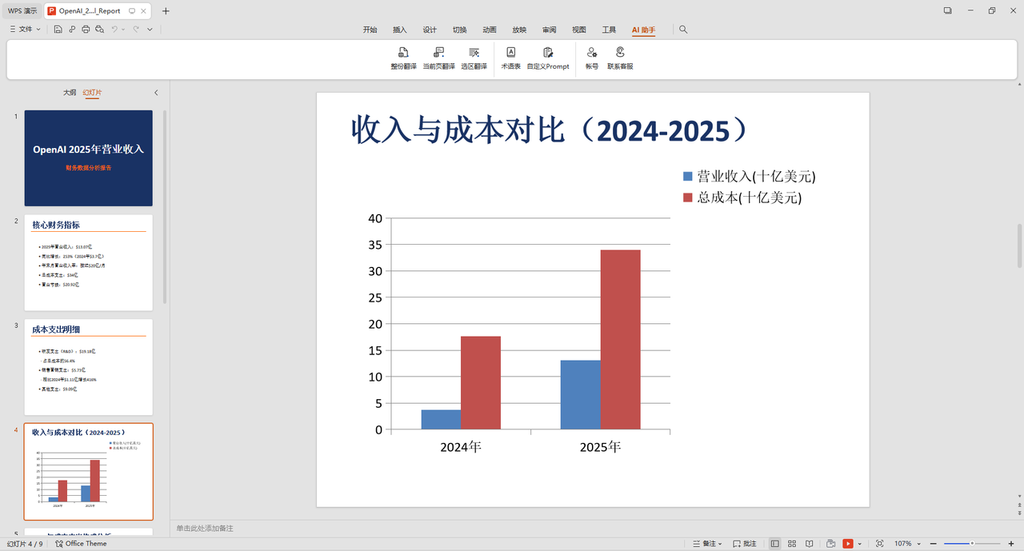Switch to Reading view icon

click(x=809, y=544)
